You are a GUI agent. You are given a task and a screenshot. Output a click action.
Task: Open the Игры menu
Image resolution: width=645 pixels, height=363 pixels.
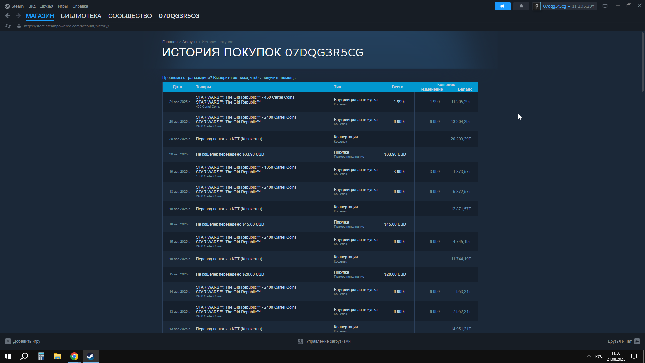[x=62, y=6]
